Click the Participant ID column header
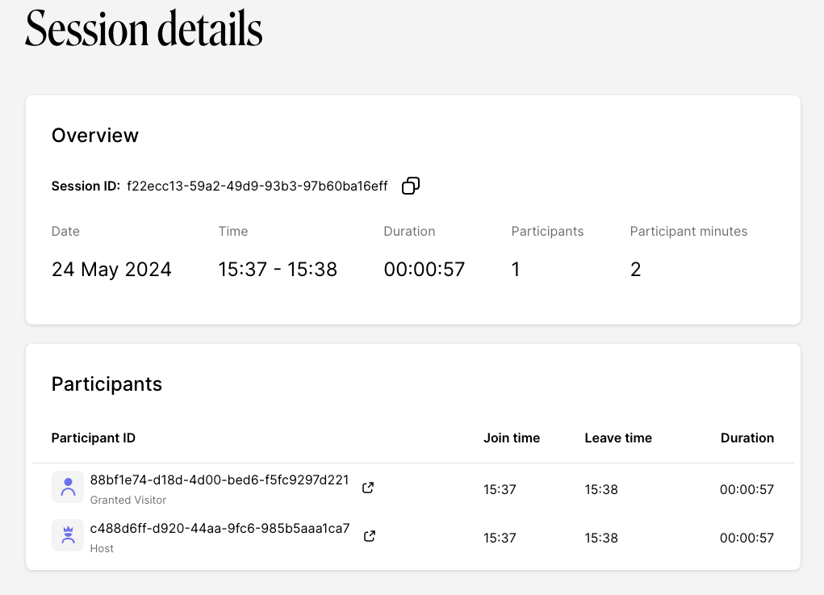Screen dimensions: 824x595 click(94, 438)
